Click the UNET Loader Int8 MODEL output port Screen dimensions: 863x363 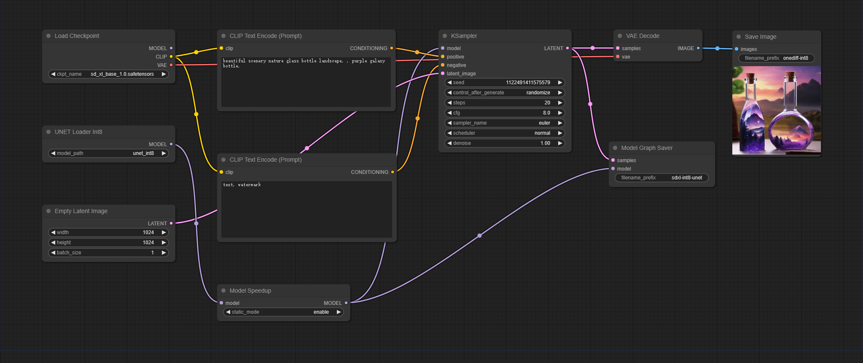point(171,144)
